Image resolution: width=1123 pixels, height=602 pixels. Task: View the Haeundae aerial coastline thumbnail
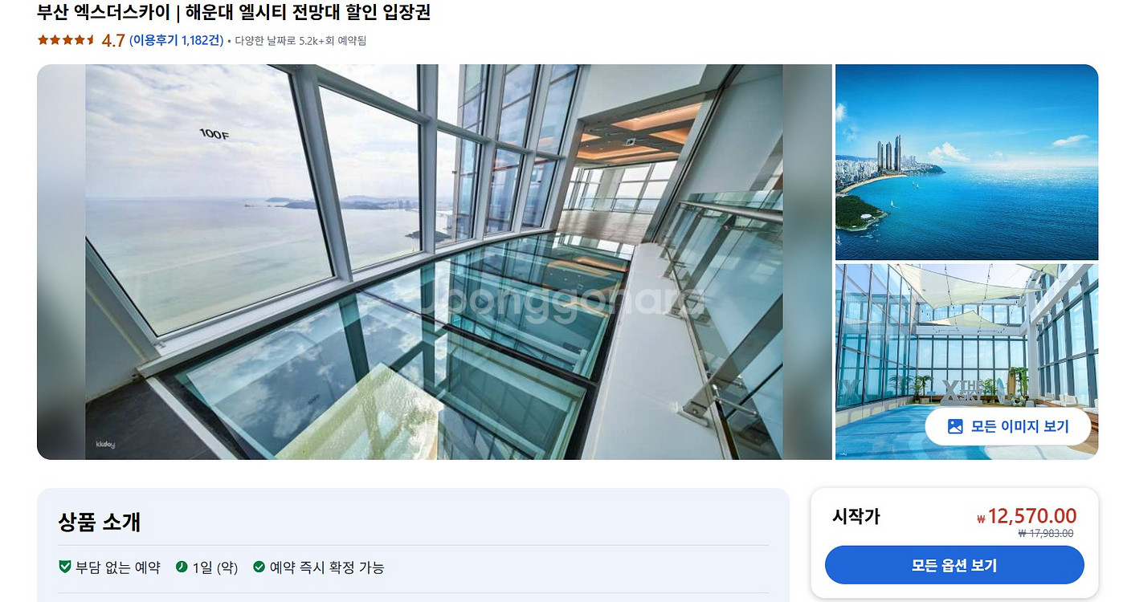point(966,162)
